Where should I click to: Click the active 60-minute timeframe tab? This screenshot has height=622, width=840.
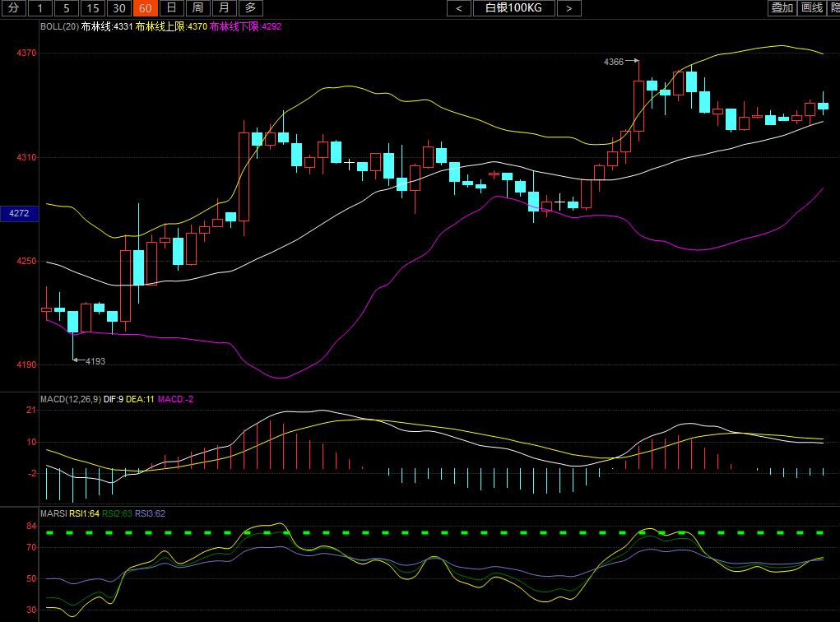point(145,8)
